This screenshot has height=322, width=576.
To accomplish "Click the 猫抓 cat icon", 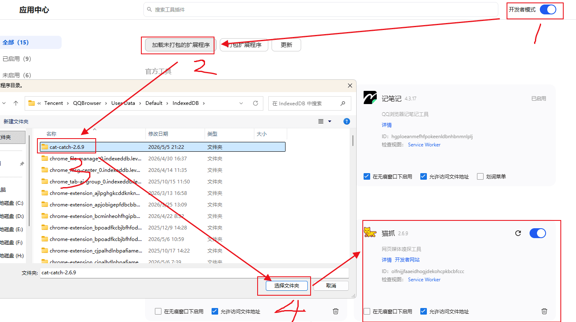I will click(x=370, y=233).
